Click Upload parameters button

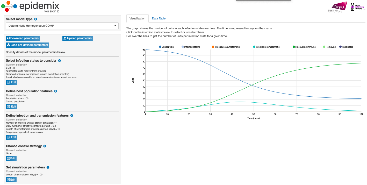[x=77, y=38]
